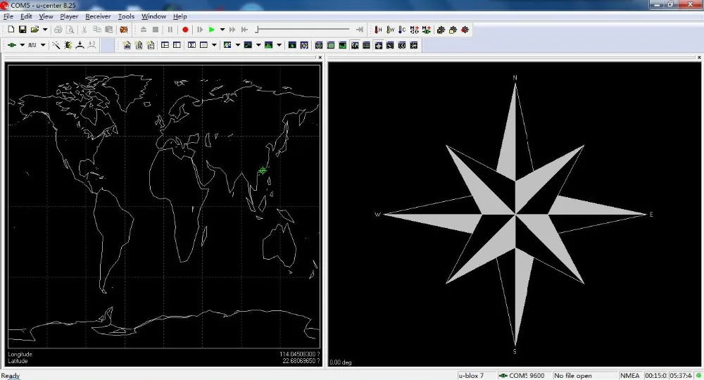
Task: Open the Messages View icon
Action: (x=165, y=45)
